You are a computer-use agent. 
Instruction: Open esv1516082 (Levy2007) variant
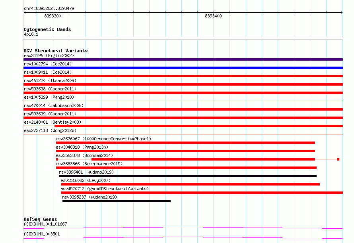click(x=86, y=180)
